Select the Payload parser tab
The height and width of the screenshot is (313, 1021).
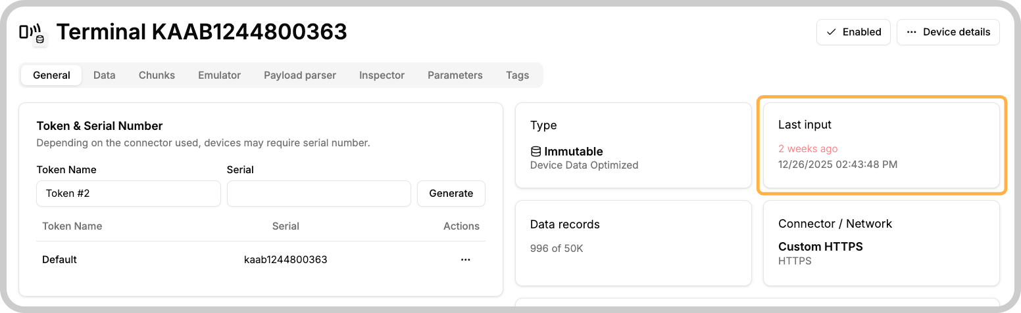(300, 75)
